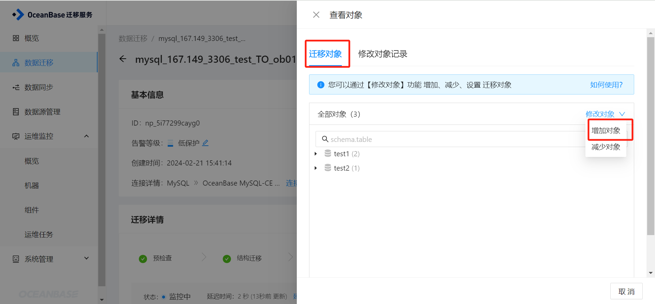The height and width of the screenshot is (304, 655).
Task: Expand the test2 database node
Action: coord(316,168)
